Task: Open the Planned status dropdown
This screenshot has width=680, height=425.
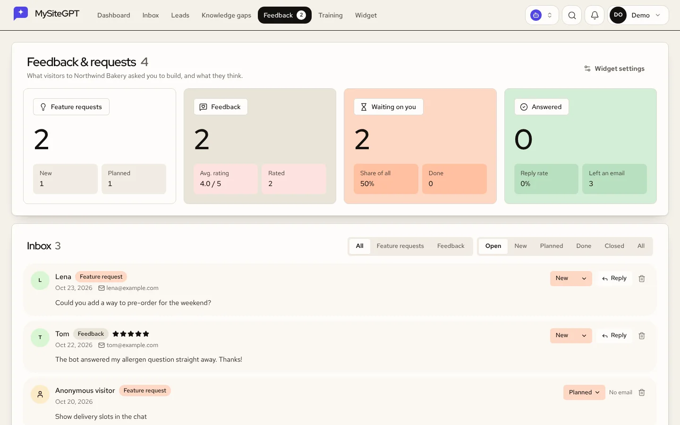Action: [584, 392]
